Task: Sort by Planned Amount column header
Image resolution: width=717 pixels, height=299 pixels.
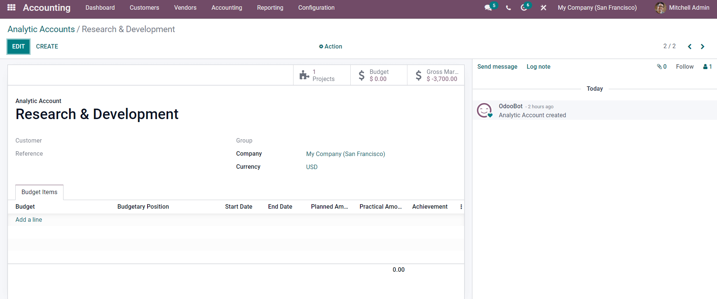Action: coord(329,206)
